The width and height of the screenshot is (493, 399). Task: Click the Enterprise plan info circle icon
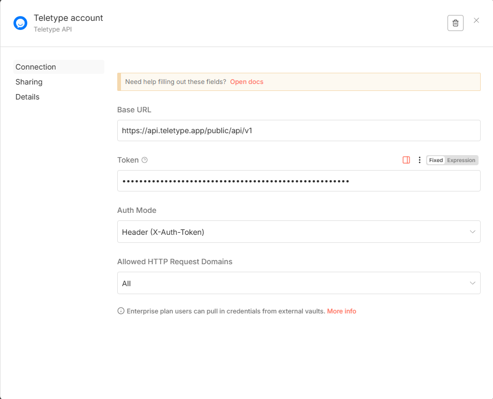(121, 311)
